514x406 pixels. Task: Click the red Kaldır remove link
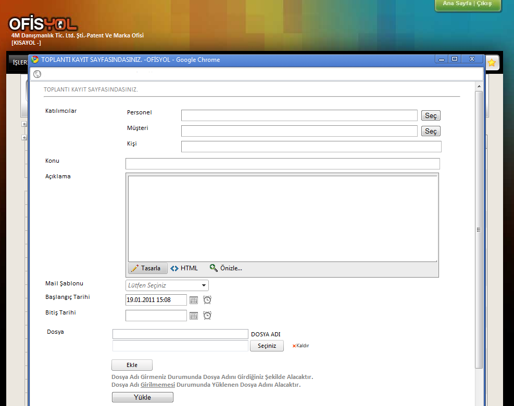point(300,346)
